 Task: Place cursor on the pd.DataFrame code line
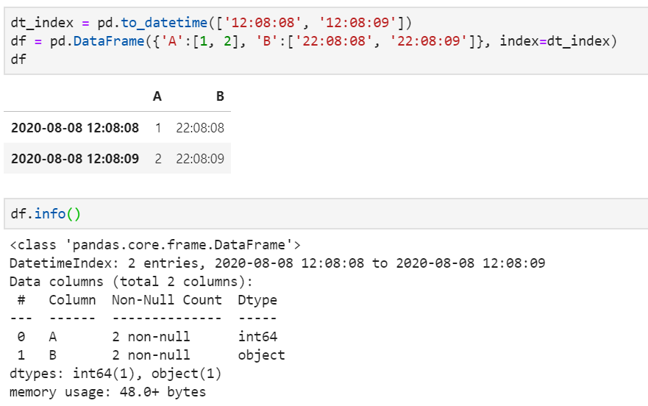tap(309, 40)
